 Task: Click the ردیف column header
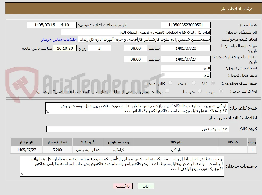[x=252, y=142]
